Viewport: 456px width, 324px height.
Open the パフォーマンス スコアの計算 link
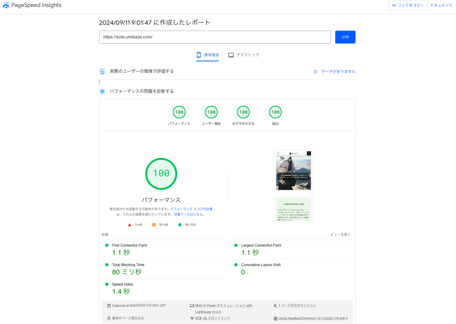click(x=192, y=209)
